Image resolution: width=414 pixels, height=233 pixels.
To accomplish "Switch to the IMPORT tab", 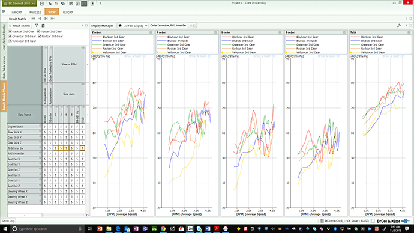I will (x=17, y=12).
